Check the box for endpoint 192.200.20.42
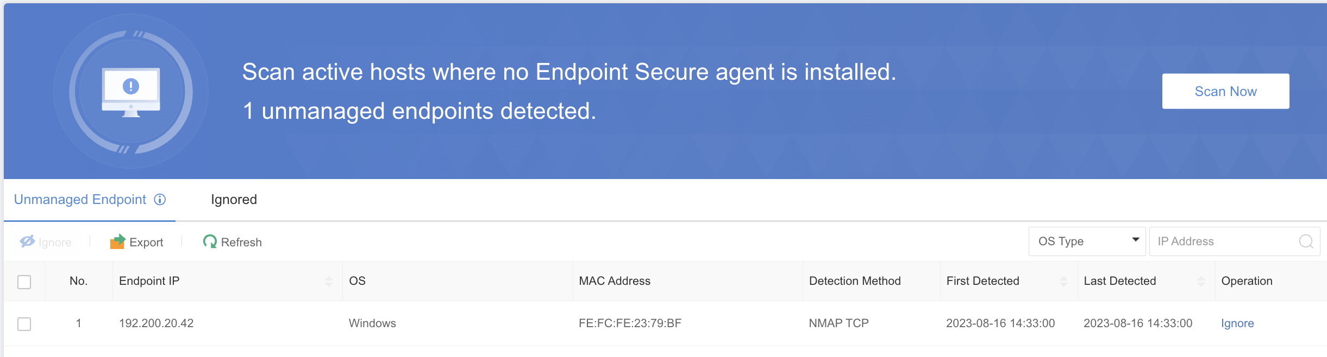 click(x=24, y=324)
